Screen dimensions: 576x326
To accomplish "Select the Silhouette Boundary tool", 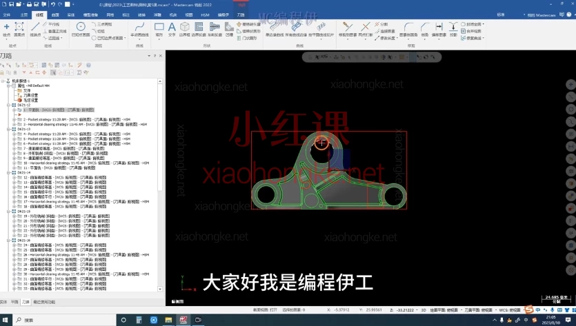I will click(x=199, y=30).
